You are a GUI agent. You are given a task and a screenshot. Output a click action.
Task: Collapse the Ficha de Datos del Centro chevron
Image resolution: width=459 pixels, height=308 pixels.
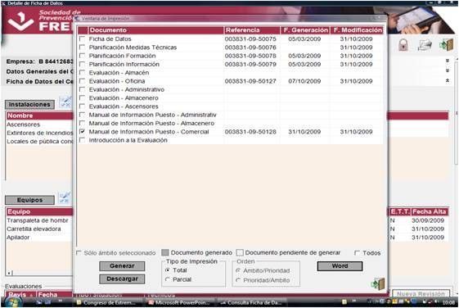[448, 80]
